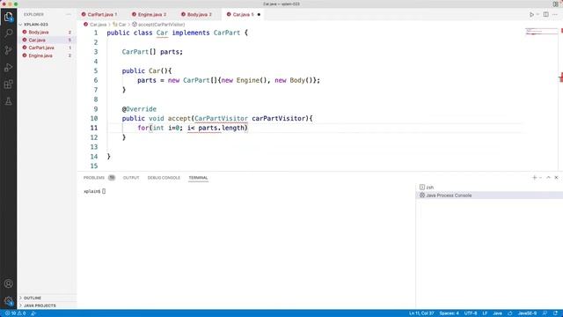The image size is (563, 317).
Task: Open run options dropdown arrow
Action: coord(537,14)
